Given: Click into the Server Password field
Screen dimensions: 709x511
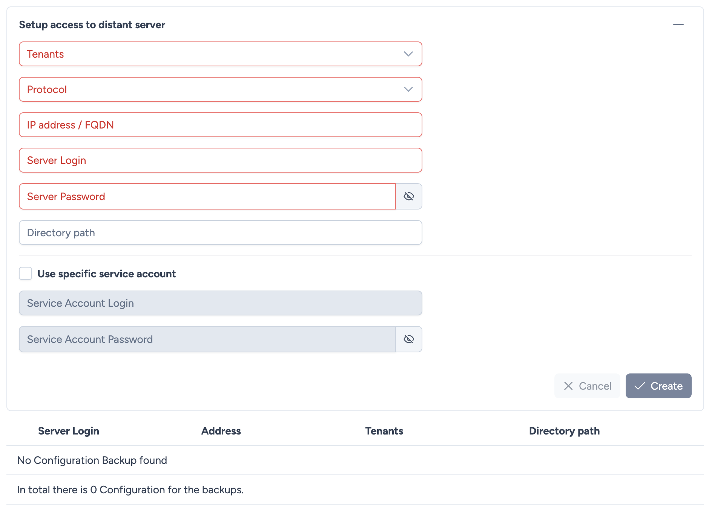Looking at the screenshot, I should pyautogui.click(x=207, y=196).
